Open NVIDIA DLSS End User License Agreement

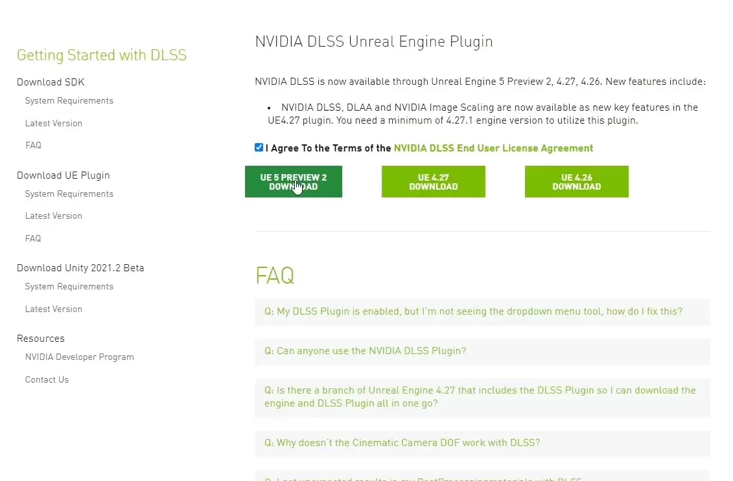point(493,148)
